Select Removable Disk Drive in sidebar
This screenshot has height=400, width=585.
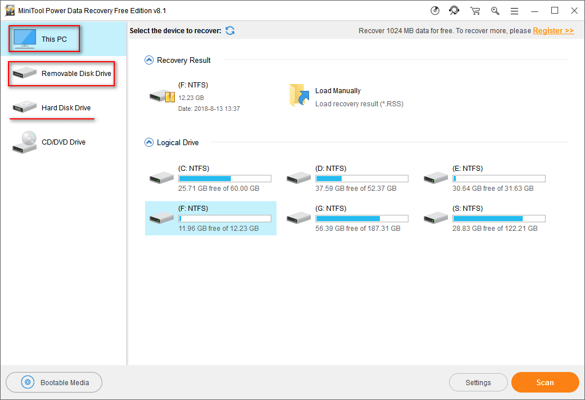point(63,74)
